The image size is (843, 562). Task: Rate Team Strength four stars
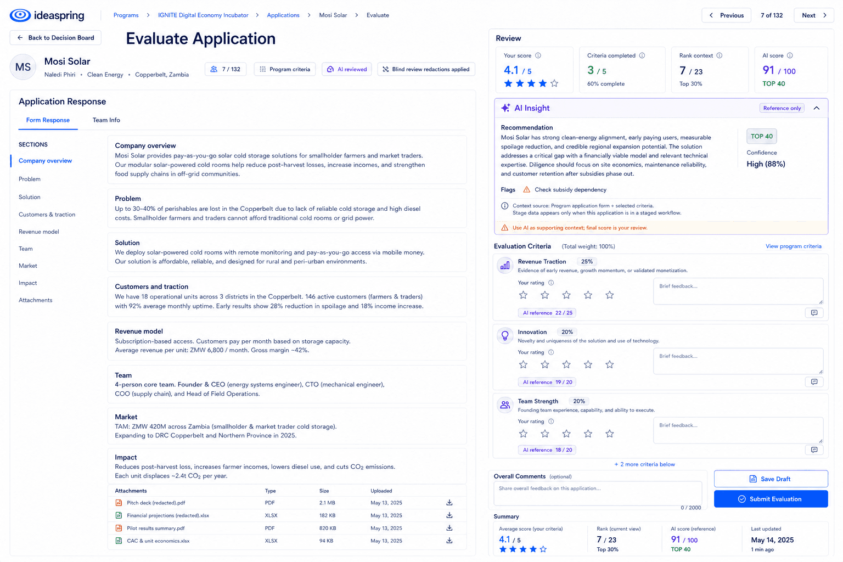[588, 434]
